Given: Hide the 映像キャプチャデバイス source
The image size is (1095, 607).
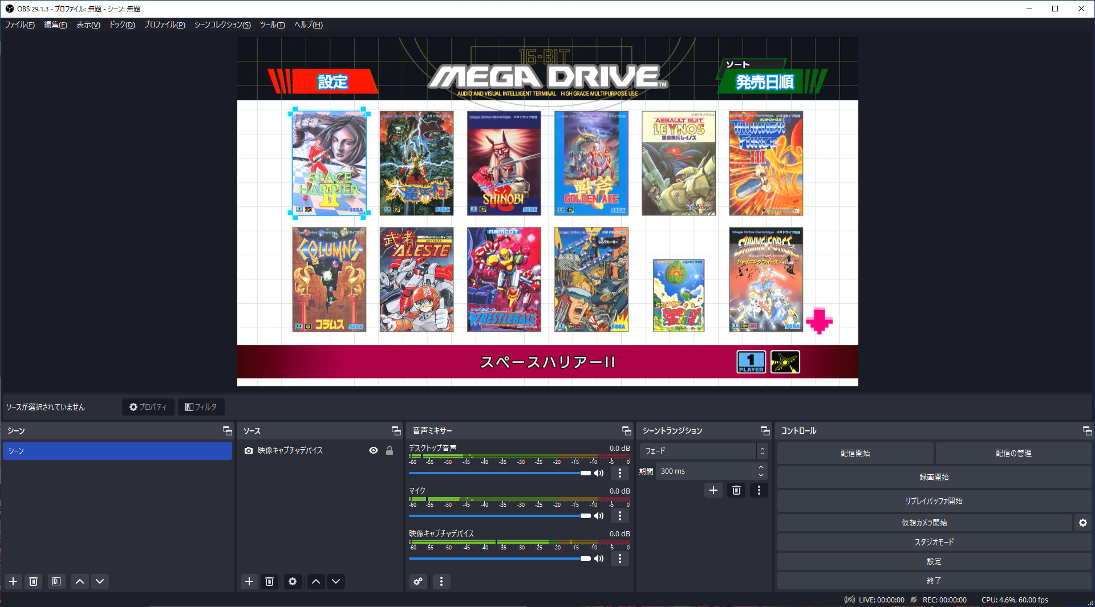Looking at the screenshot, I should click(x=374, y=450).
